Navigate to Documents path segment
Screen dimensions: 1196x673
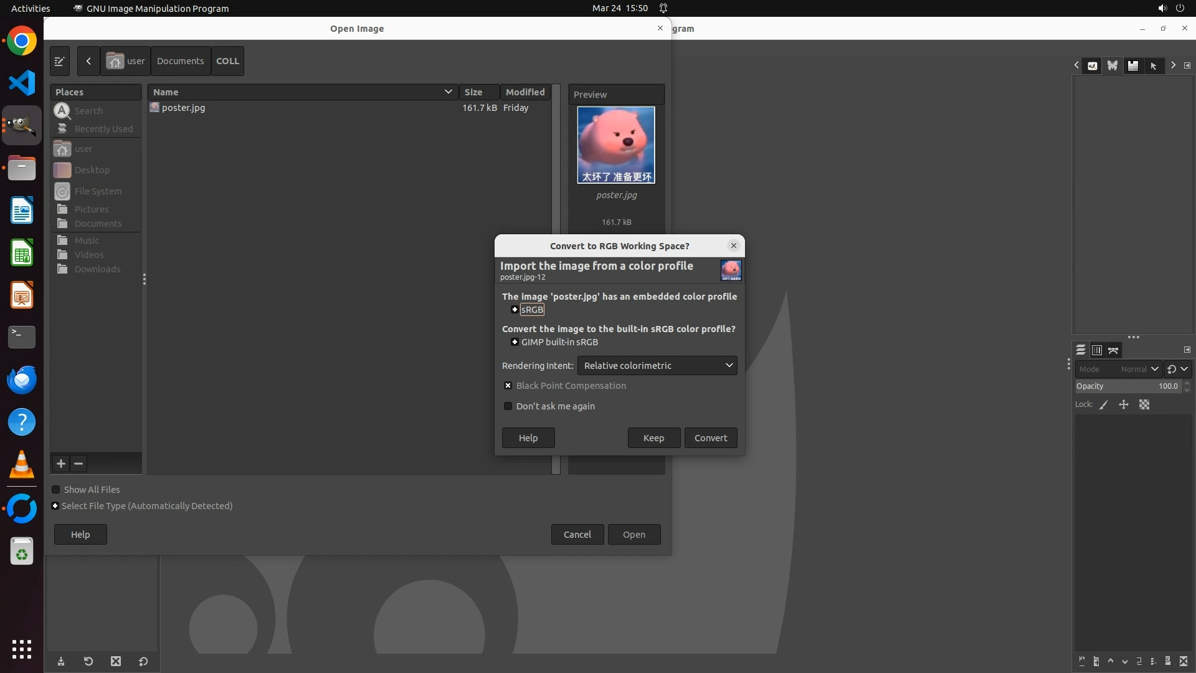coord(180,61)
